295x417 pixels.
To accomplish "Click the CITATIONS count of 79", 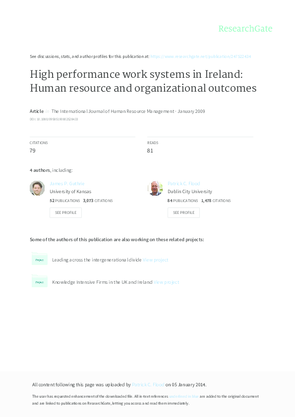I will click(33, 151).
